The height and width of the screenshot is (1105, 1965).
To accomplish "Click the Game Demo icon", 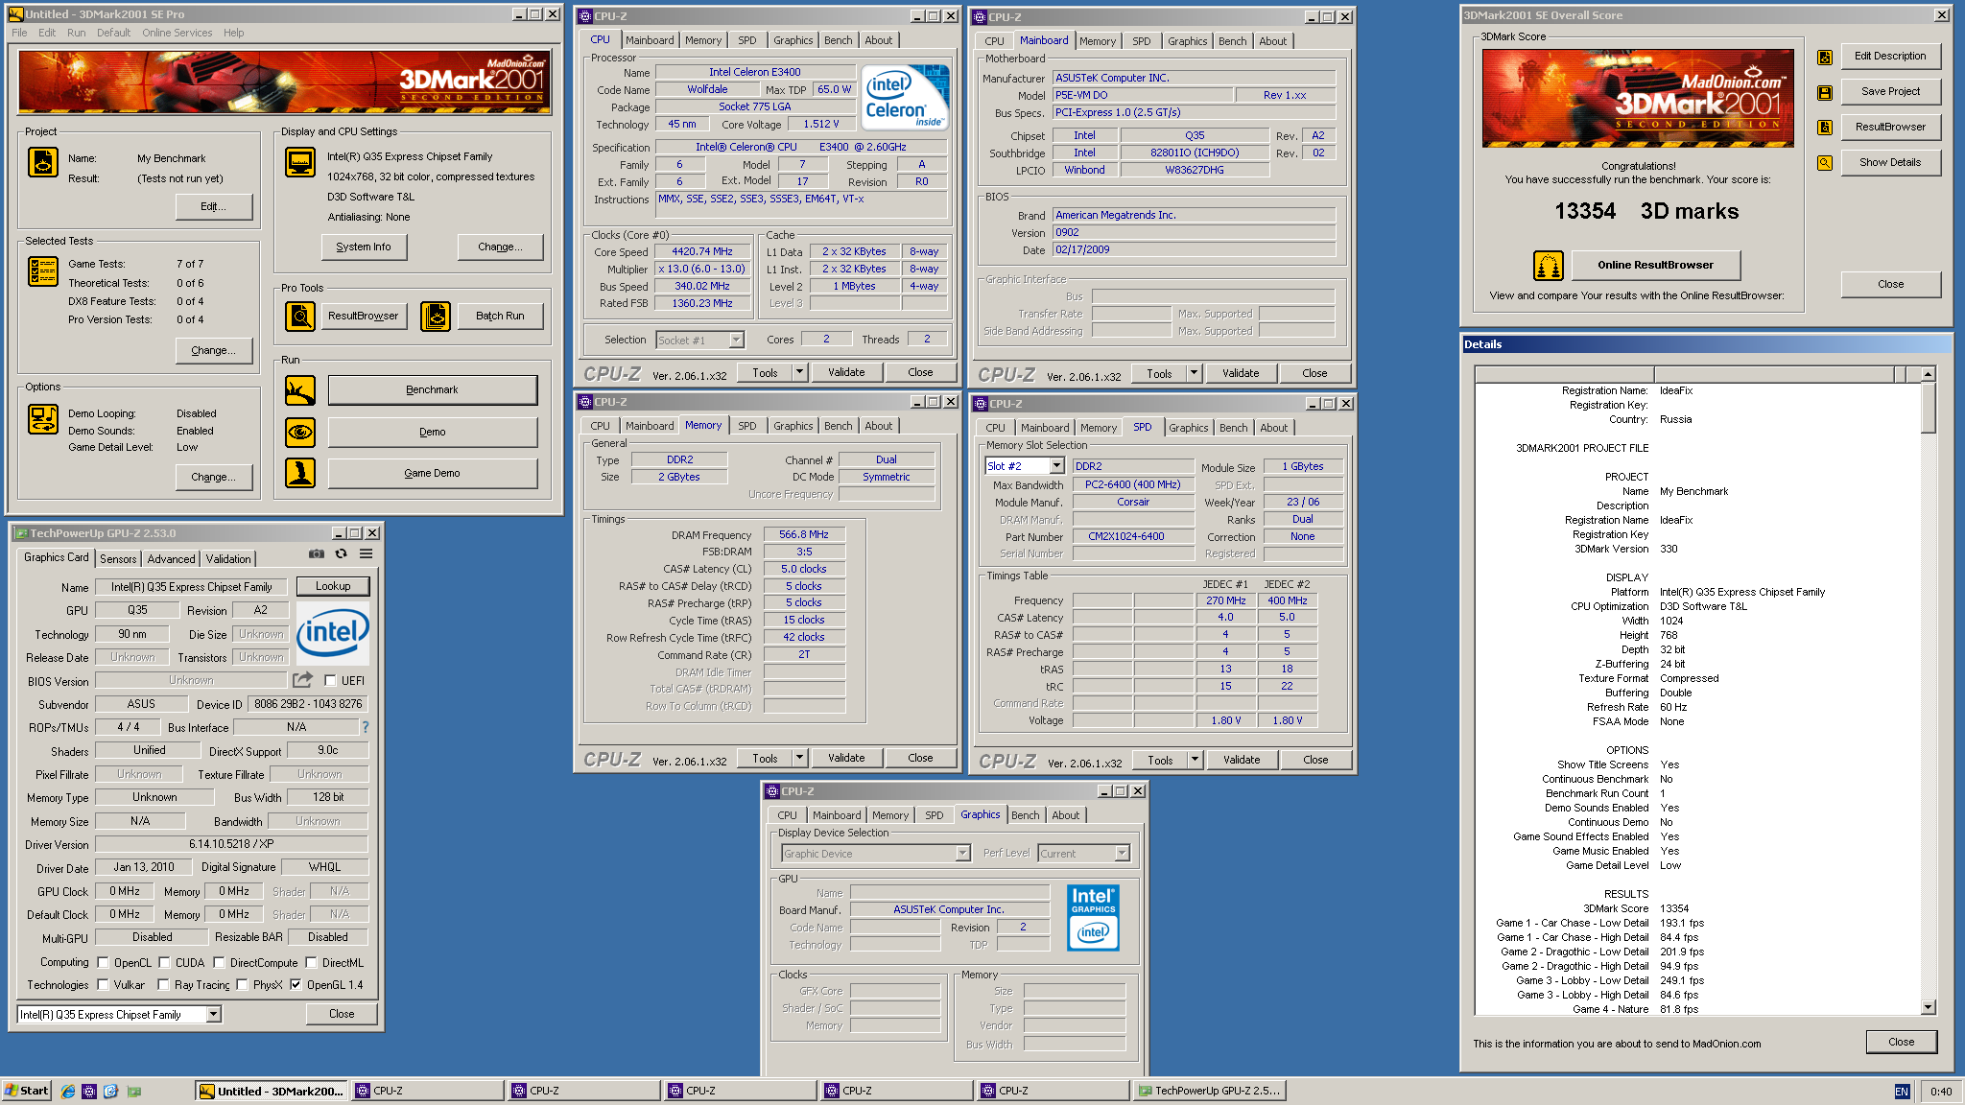I will click(300, 473).
